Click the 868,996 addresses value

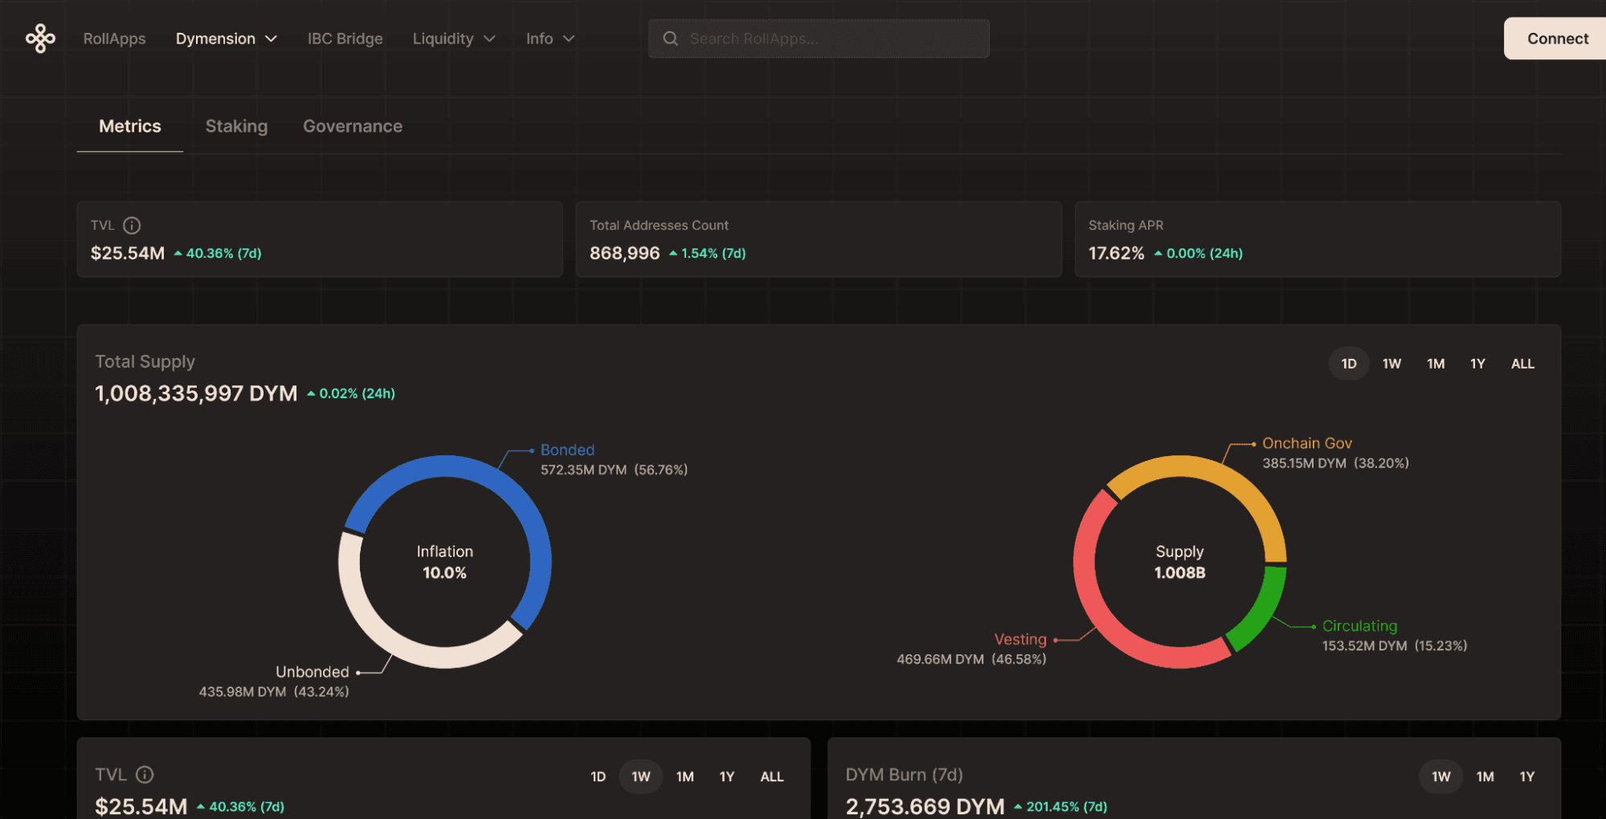(x=624, y=254)
